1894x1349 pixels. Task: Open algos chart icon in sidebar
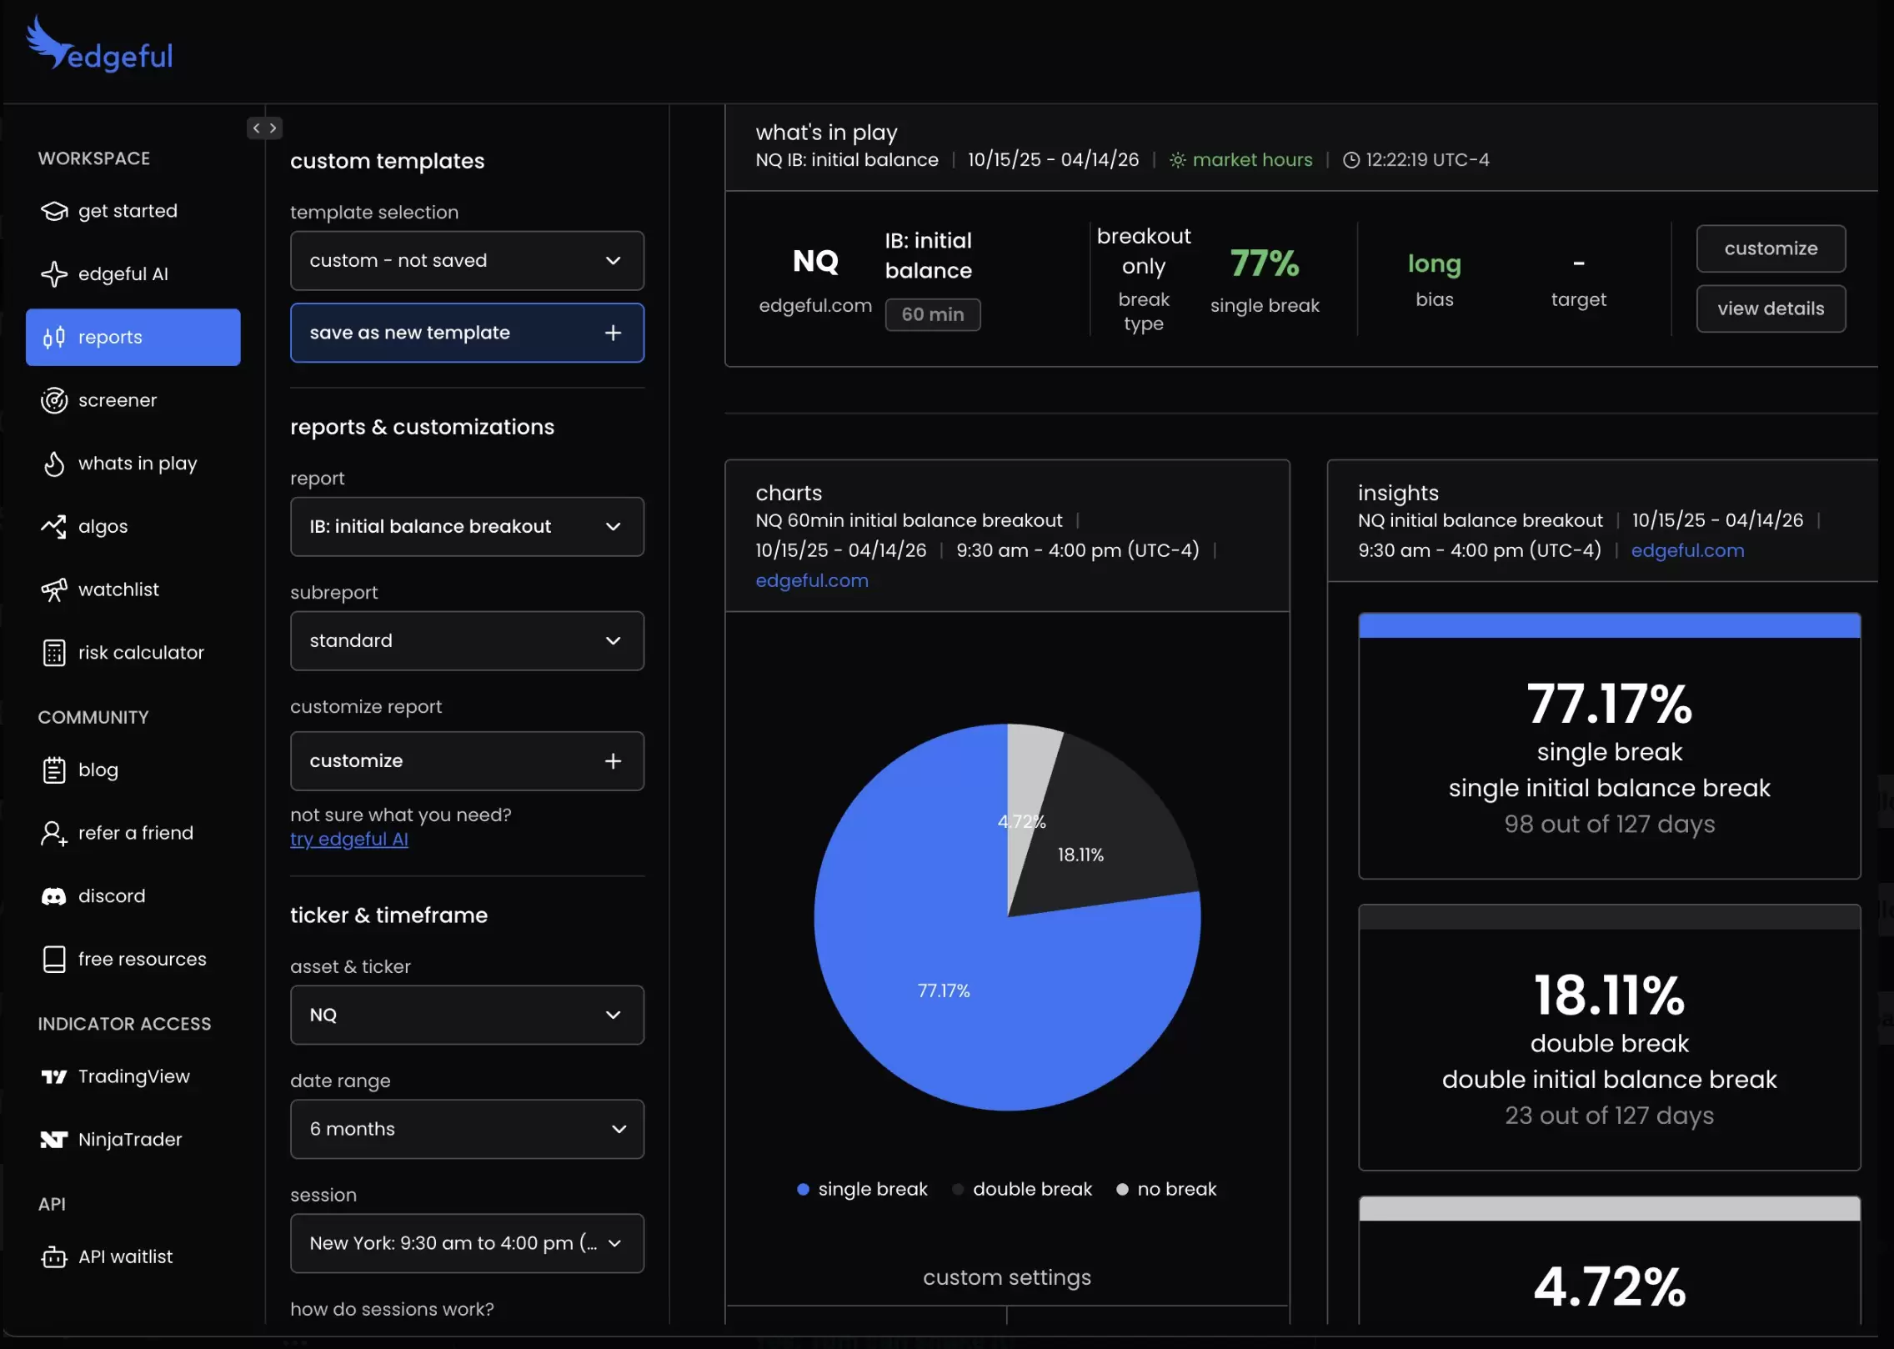click(54, 527)
